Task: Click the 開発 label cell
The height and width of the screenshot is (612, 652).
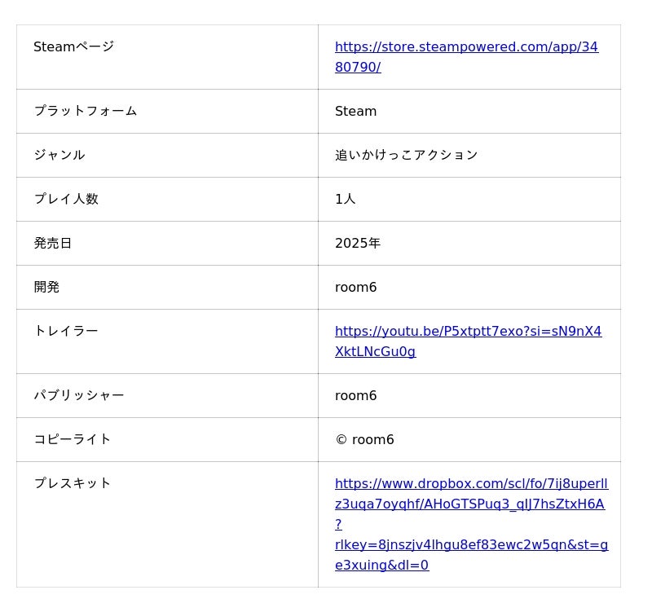Action: pos(46,287)
